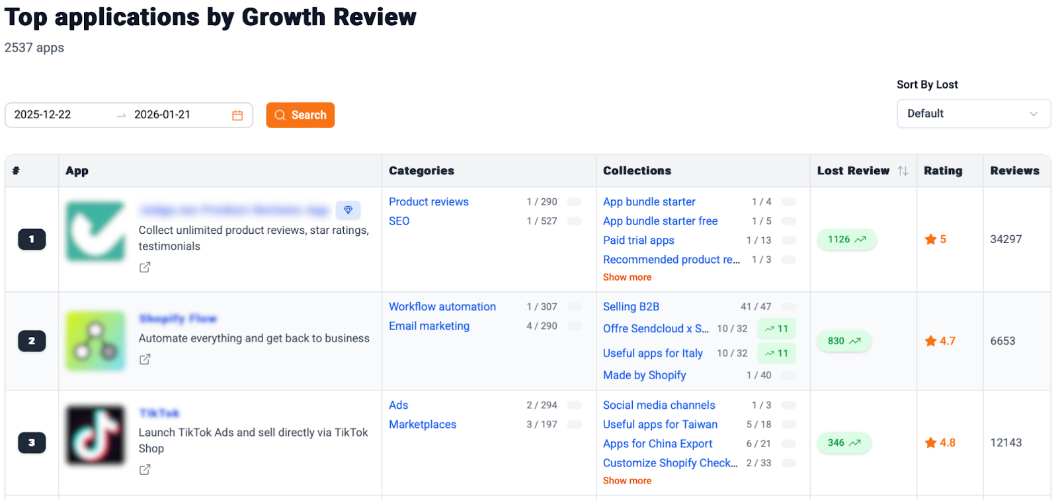Click the green checkmark app logo
The height and width of the screenshot is (500, 1058).
click(x=95, y=231)
